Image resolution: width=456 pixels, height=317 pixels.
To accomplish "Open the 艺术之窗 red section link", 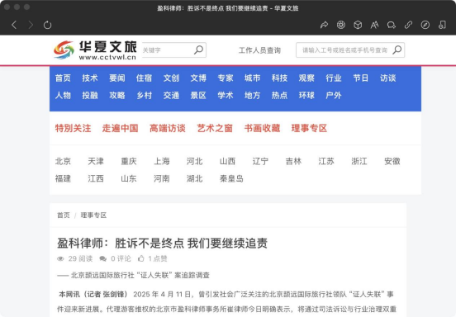I will click(x=215, y=128).
